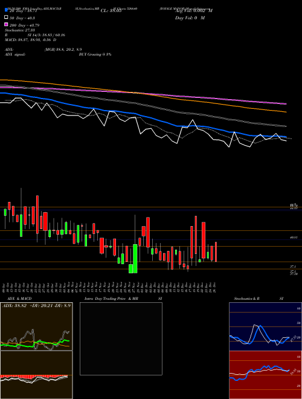302x399 pixels.
Task: Click the blue 20 Day legend swatch
Action: click(x=6, y=10)
